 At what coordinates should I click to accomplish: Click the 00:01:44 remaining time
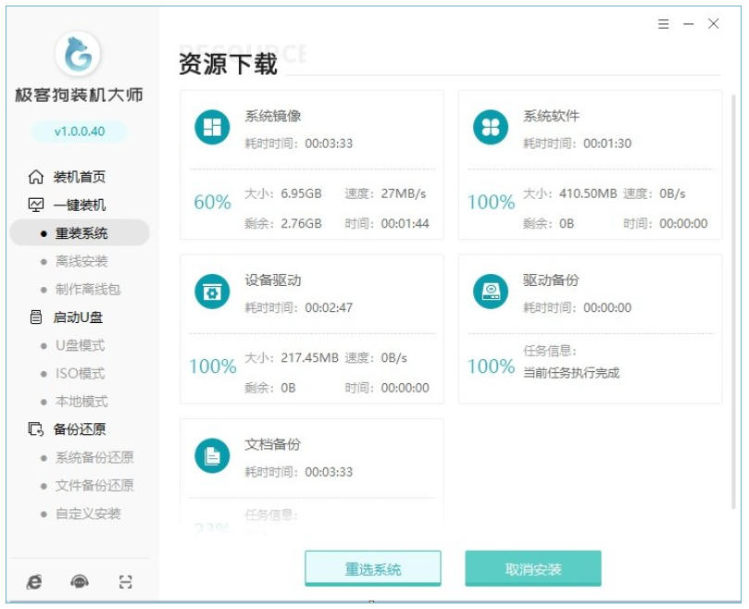[406, 224]
